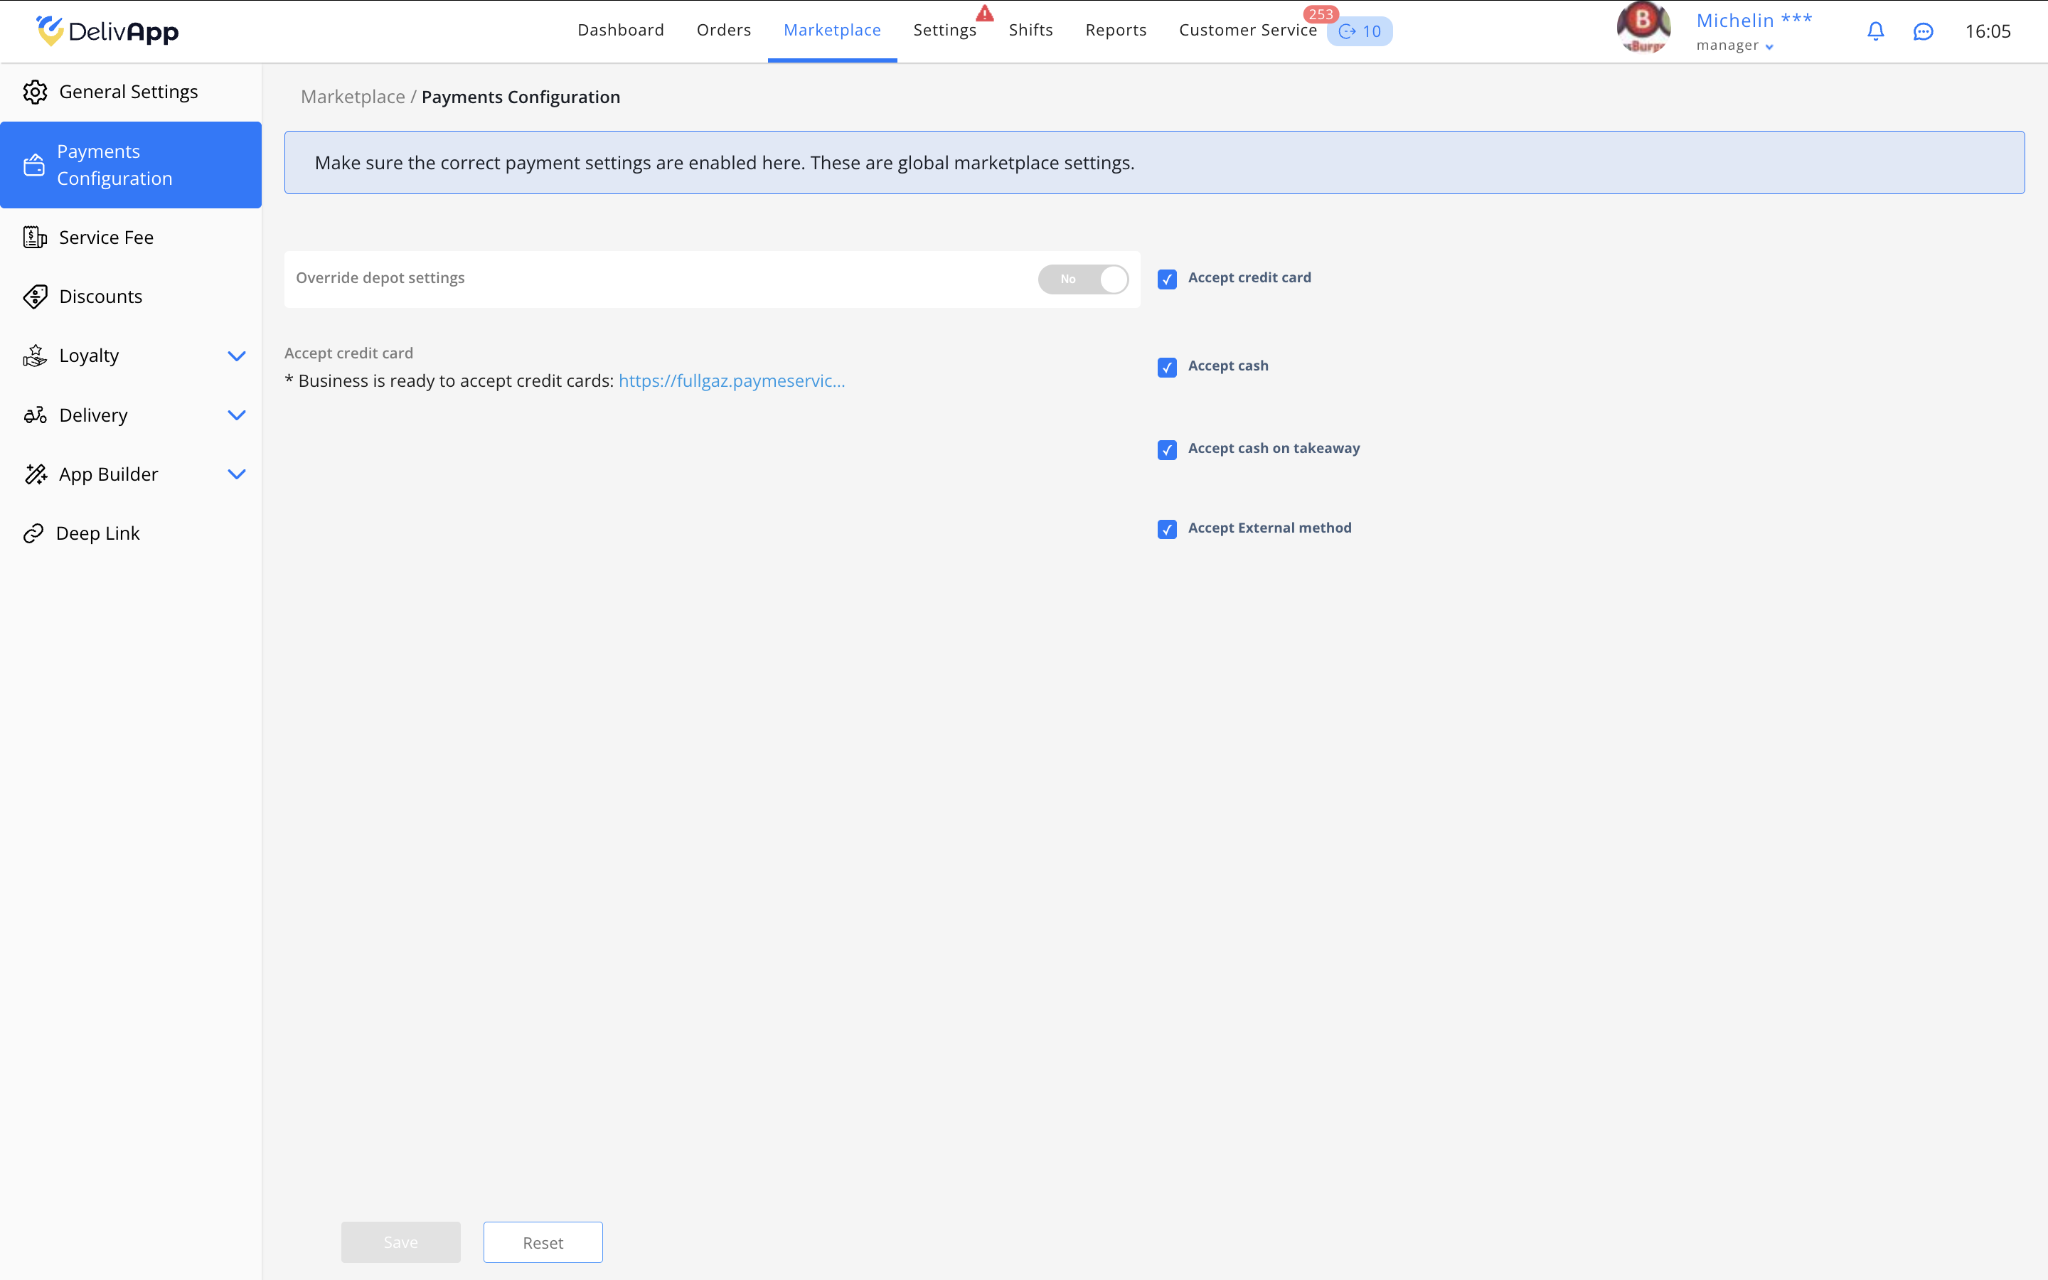Open the fullgaz payment service link

pyautogui.click(x=731, y=381)
